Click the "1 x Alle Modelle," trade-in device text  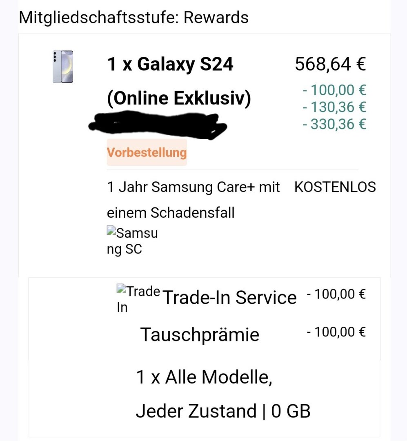[204, 377]
